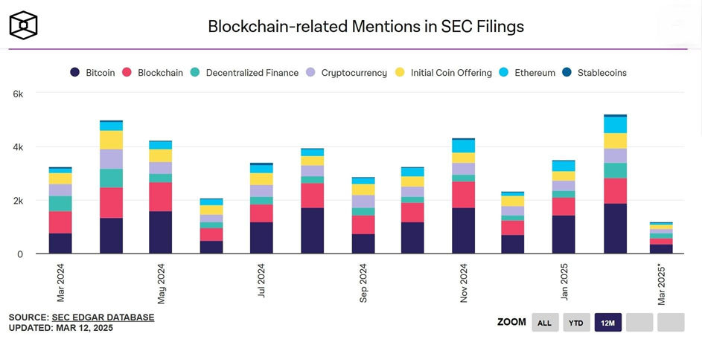
Task: Set zoom range to ALL
Action: click(x=543, y=322)
